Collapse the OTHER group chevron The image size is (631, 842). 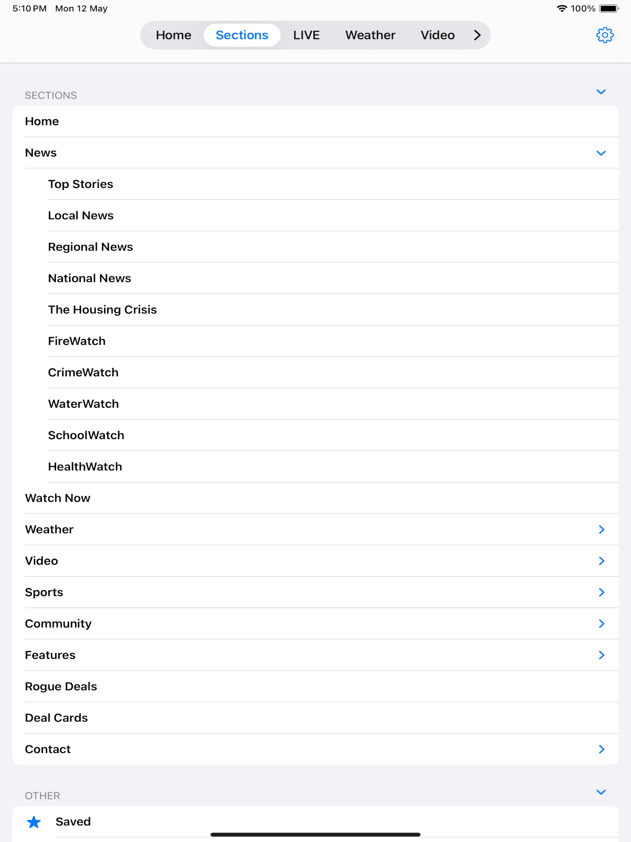click(601, 792)
